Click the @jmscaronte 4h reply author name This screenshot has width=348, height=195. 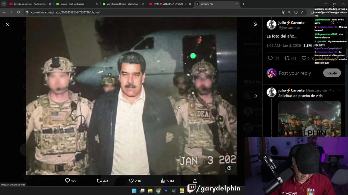(291, 90)
